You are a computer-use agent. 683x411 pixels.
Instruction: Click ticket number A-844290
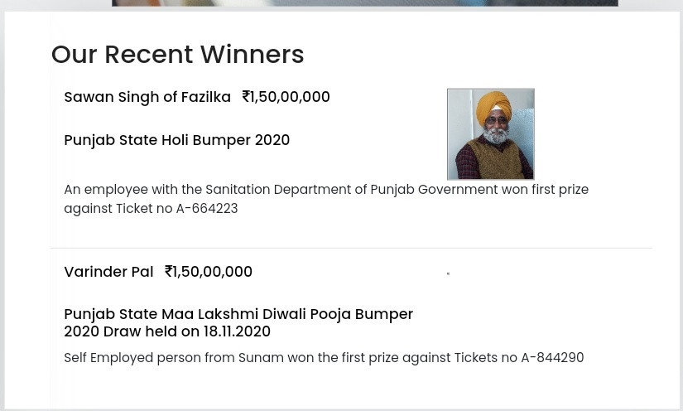pyautogui.click(x=552, y=358)
